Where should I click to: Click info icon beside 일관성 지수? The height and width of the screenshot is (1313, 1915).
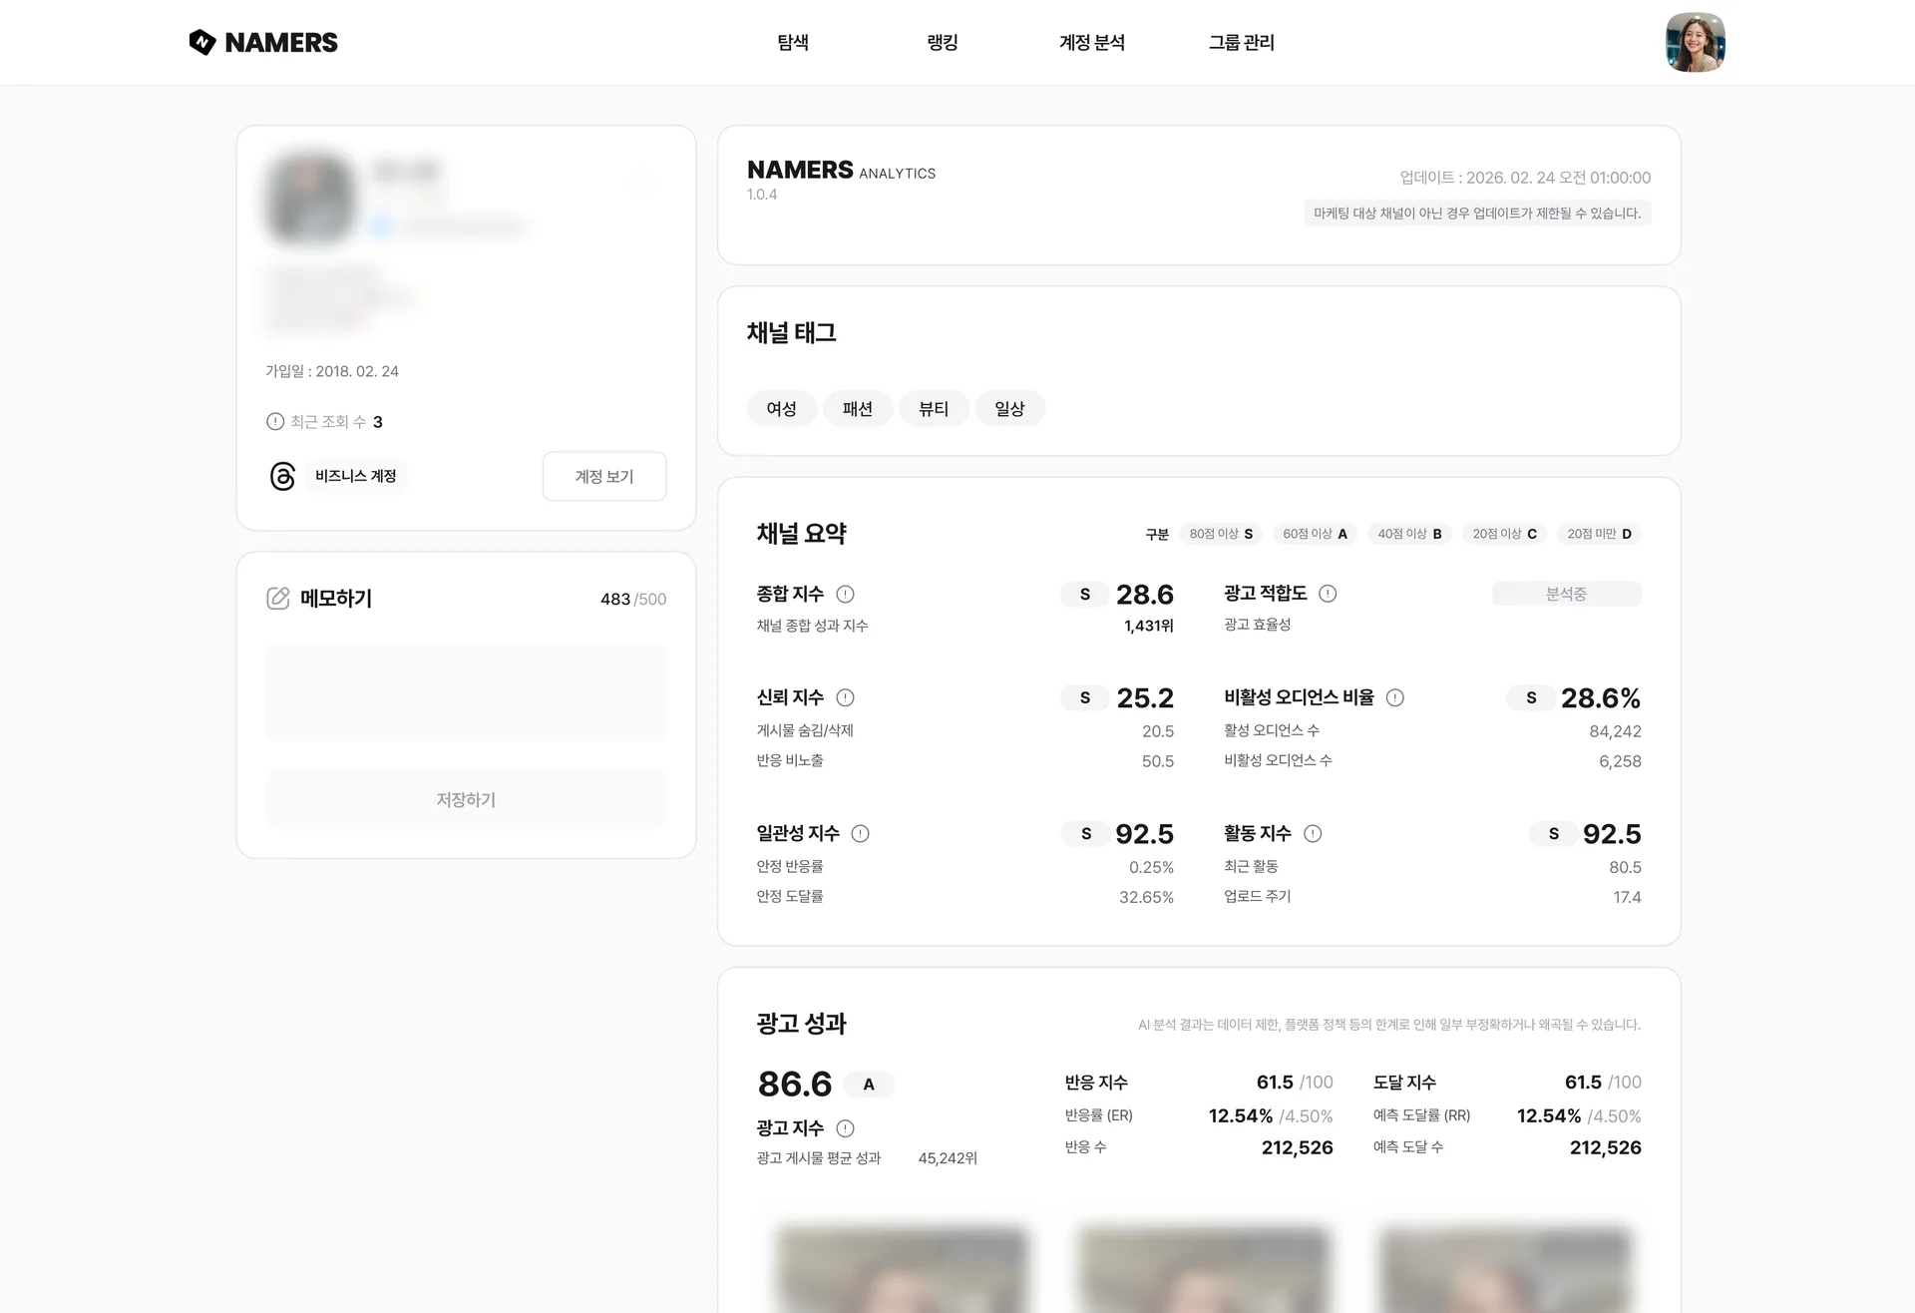click(860, 834)
